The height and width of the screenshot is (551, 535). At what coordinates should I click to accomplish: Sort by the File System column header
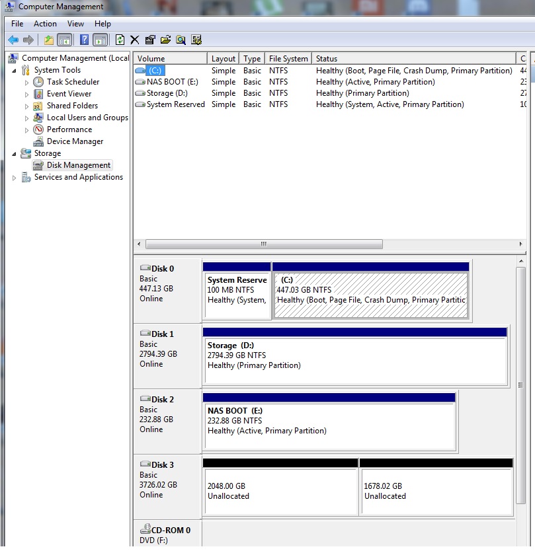coord(288,58)
